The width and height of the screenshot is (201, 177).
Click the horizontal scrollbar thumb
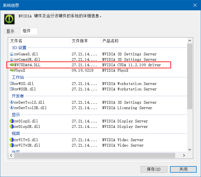coord(95,155)
